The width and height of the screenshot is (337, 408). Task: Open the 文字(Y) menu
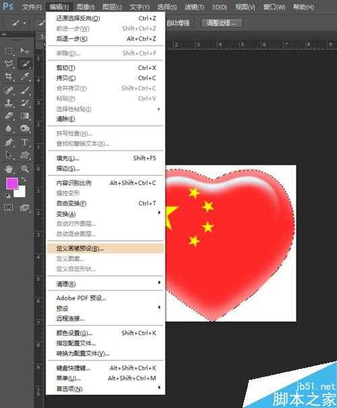[140, 7]
